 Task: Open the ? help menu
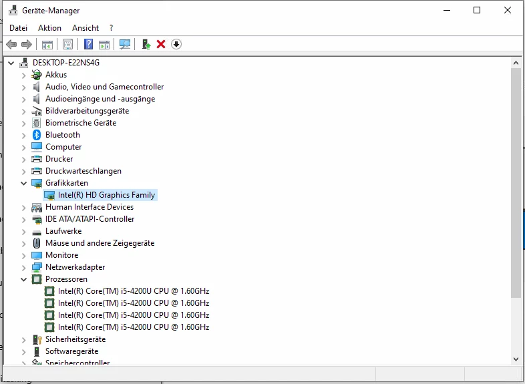111,28
